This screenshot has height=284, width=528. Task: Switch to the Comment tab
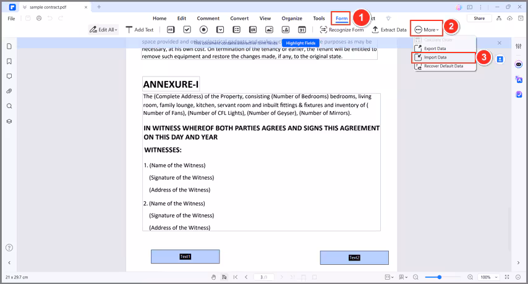pyautogui.click(x=208, y=19)
